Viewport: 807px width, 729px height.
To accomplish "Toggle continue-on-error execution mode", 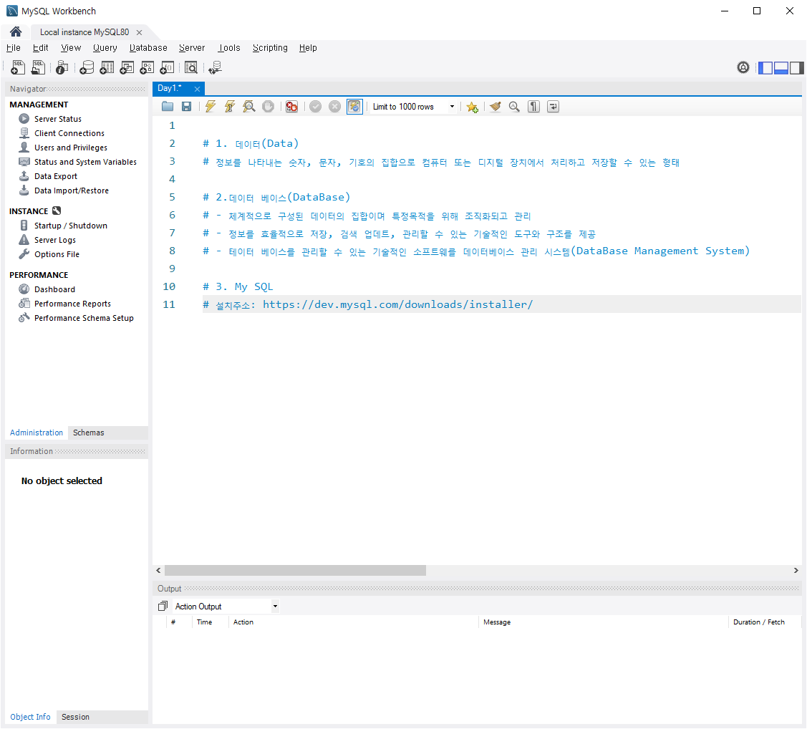I will pos(292,107).
